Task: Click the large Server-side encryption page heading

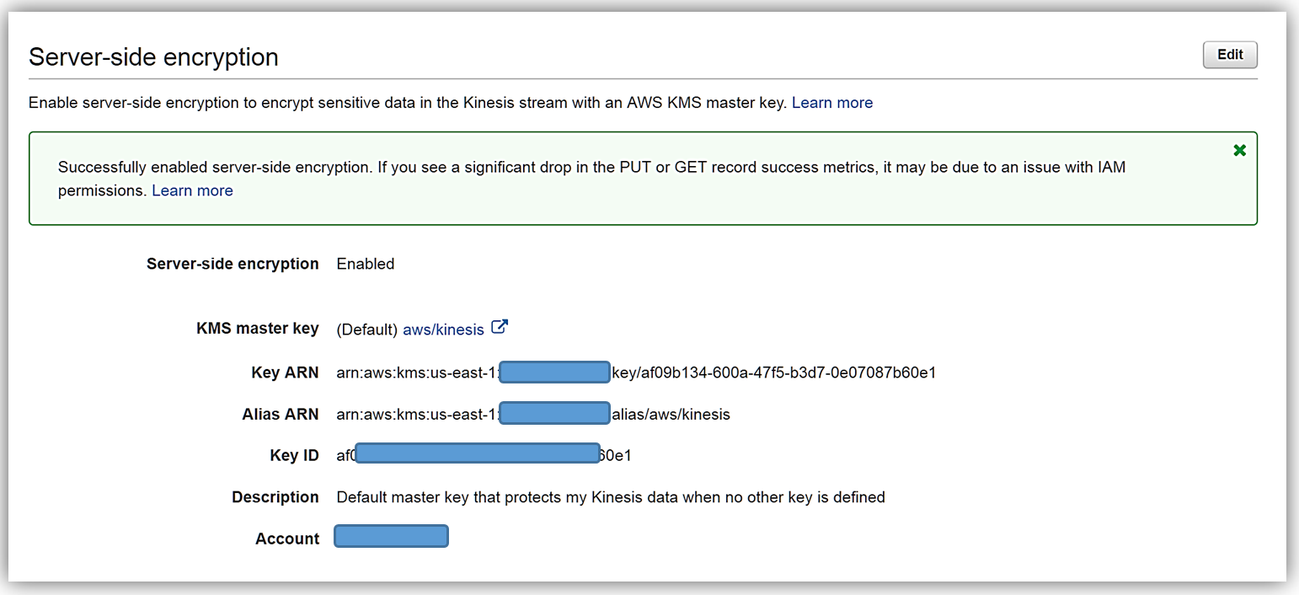Action: [153, 57]
